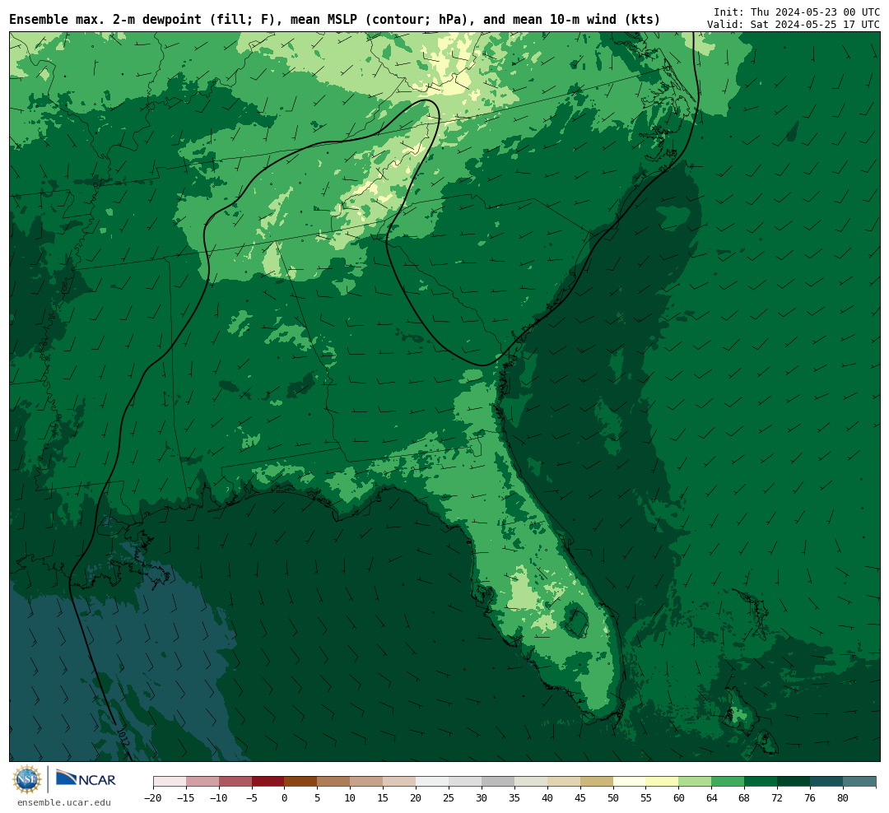Screen dimensions: 889x813
Task: Click the colorbar tick label 5
Action: click(318, 797)
